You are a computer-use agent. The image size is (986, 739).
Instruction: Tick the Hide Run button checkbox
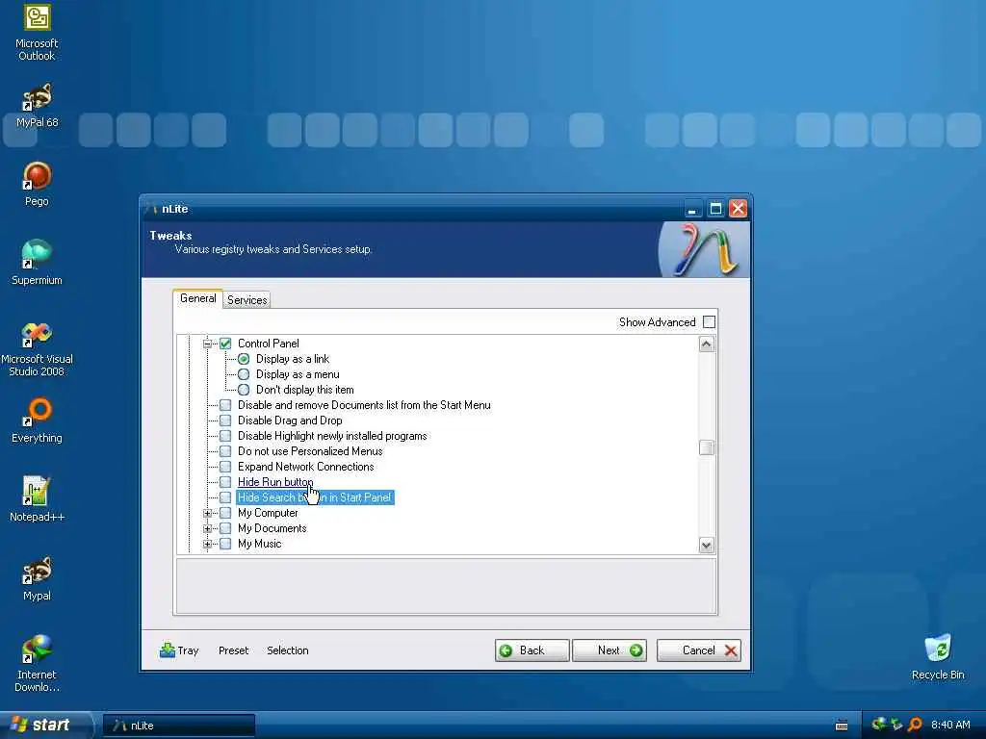[225, 482]
